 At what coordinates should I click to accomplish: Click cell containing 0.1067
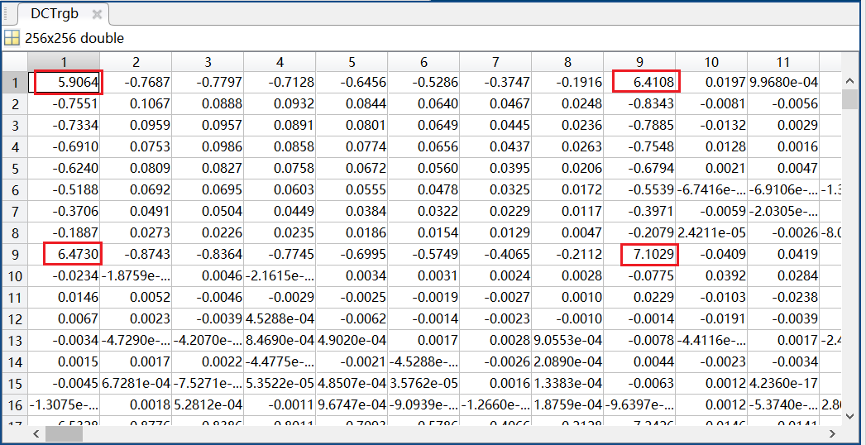[136, 104]
